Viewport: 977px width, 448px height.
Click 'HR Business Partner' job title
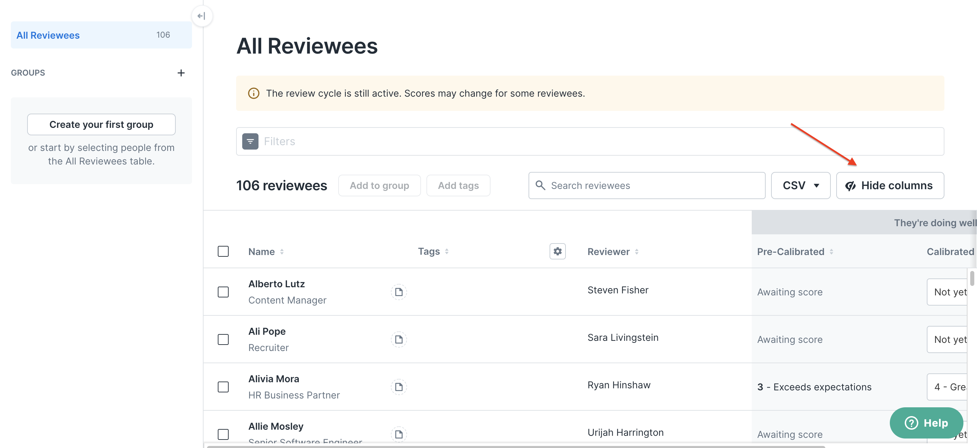pyautogui.click(x=294, y=395)
